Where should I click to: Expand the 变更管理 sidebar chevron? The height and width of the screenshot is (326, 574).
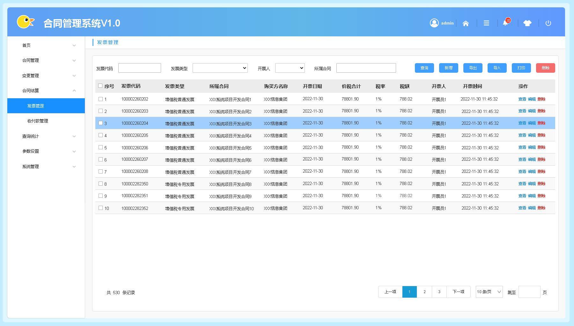pos(74,76)
